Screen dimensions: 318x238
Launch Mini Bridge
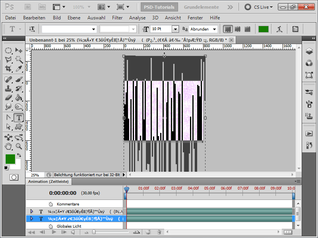tap(42, 7)
